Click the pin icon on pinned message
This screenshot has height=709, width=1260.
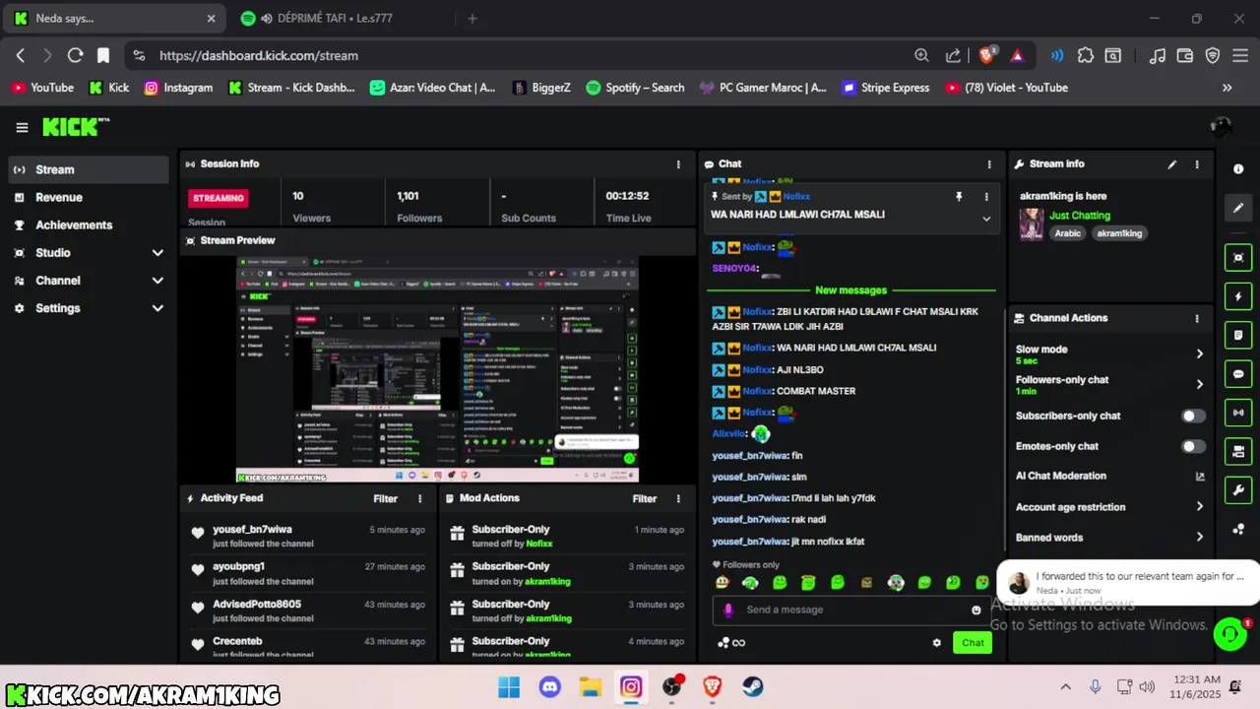(x=959, y=197)
